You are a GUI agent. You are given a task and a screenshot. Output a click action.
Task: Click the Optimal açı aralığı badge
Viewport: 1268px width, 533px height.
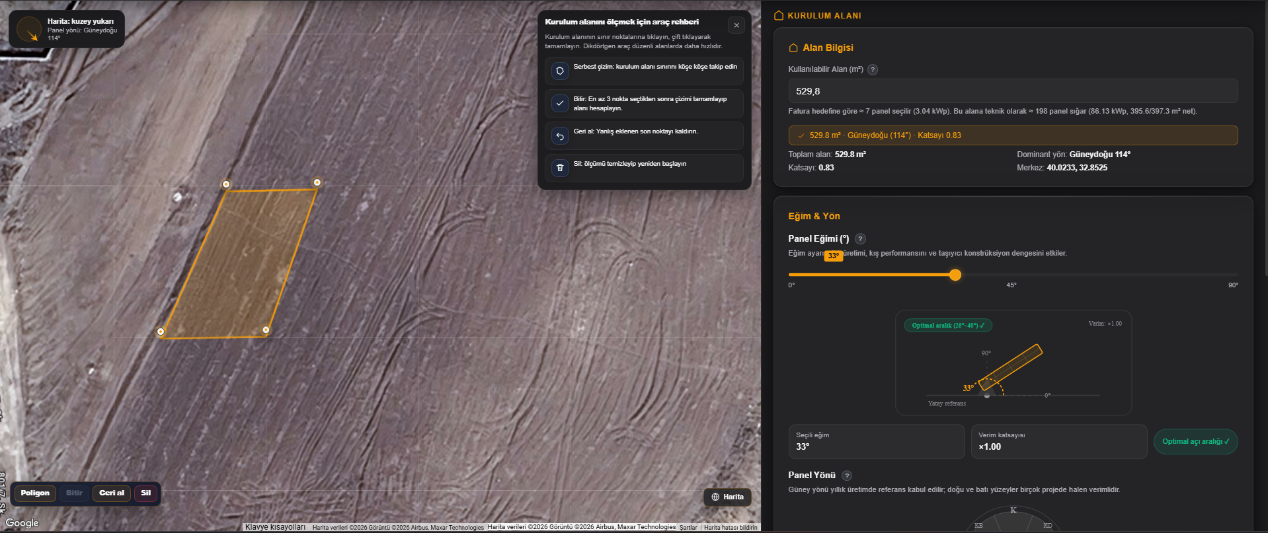(x=1195, y=442)
